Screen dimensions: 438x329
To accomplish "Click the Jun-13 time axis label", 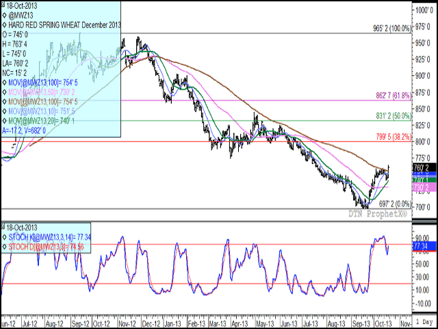I will click(289, 324).
